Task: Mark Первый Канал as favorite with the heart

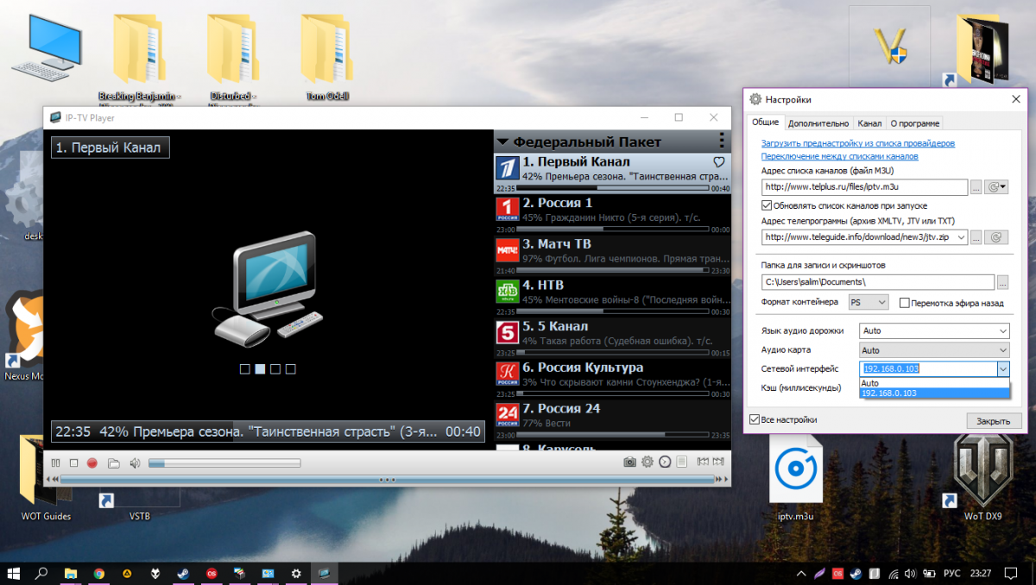Action: 719,162
